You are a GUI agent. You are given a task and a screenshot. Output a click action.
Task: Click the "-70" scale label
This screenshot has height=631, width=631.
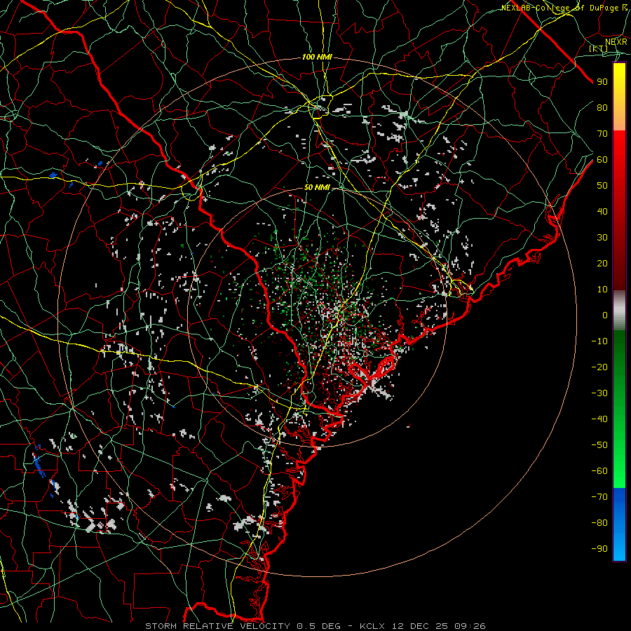point(599,497)
